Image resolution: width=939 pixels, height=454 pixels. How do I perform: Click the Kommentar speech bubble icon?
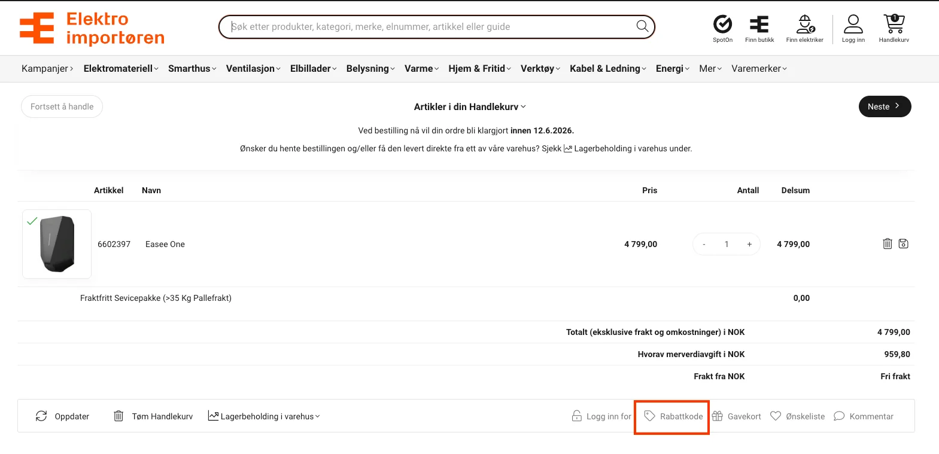coord(839,416)
